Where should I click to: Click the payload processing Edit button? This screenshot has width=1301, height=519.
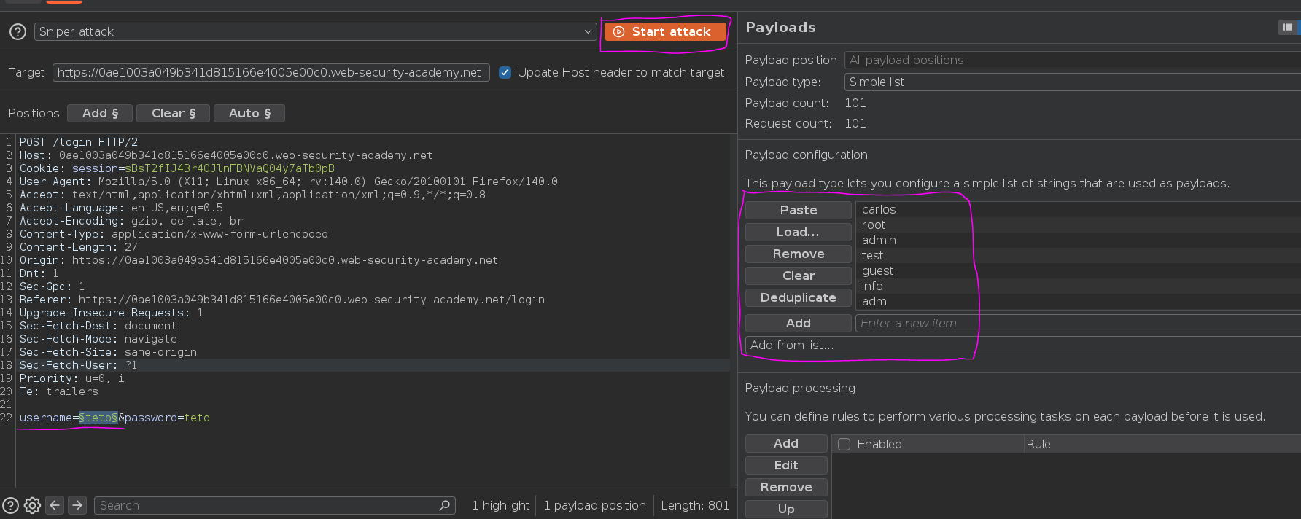786,465
